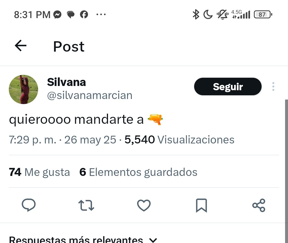Expand the status bar more-notifications dots
Viewport: 288px width, 243px height.
(101, 14)
